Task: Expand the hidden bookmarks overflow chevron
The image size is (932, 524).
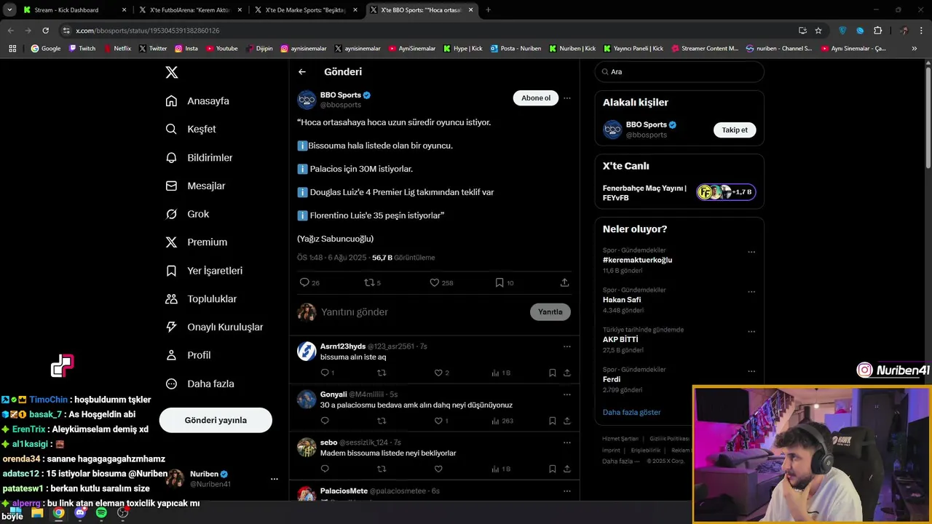Action: (915, 49)
